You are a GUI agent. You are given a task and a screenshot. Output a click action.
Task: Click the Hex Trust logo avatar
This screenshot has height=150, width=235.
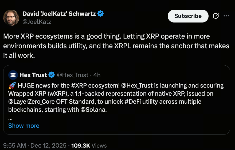click(13, 75)
